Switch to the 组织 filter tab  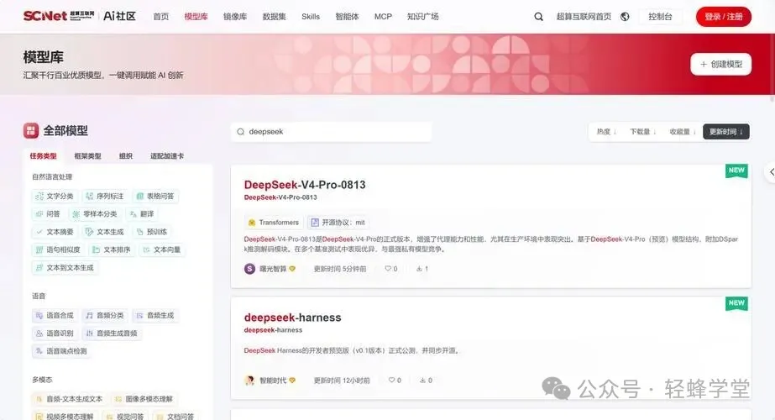click(x=126, y=156)
